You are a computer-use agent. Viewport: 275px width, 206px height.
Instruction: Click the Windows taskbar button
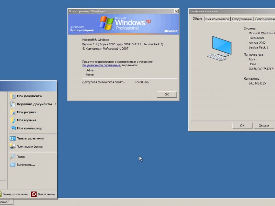[x=6, y=202]
